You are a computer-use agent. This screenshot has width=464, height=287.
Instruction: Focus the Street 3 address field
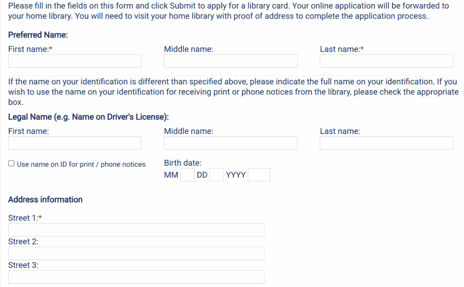point(136,277)
